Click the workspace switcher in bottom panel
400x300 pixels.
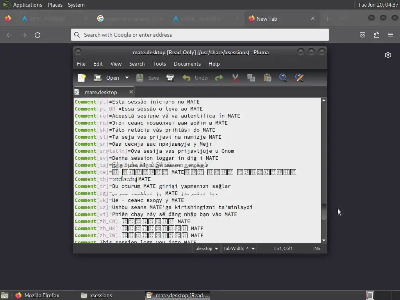click(370, 295)
